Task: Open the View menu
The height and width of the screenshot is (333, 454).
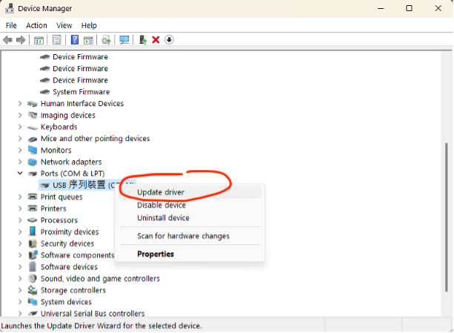Action: (64, 25)
